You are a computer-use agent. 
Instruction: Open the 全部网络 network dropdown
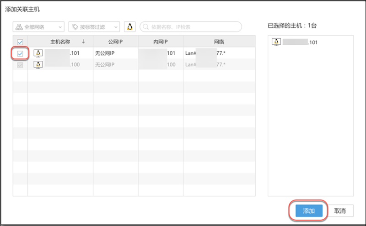[38, 27]
